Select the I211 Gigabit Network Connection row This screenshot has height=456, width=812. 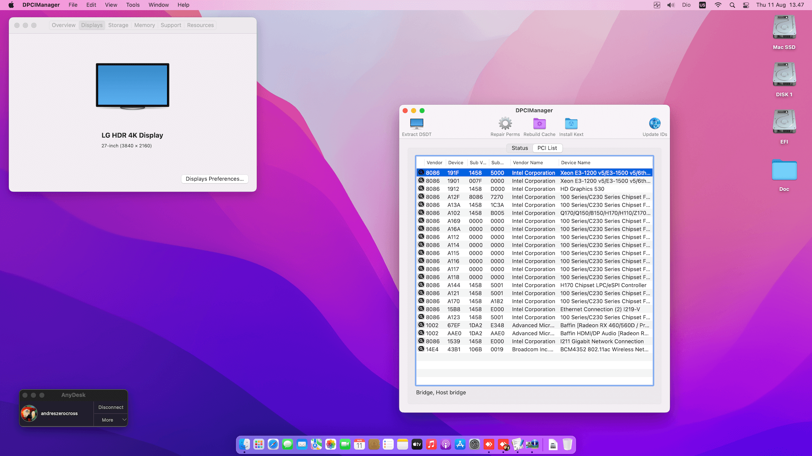tap(535, 342)
